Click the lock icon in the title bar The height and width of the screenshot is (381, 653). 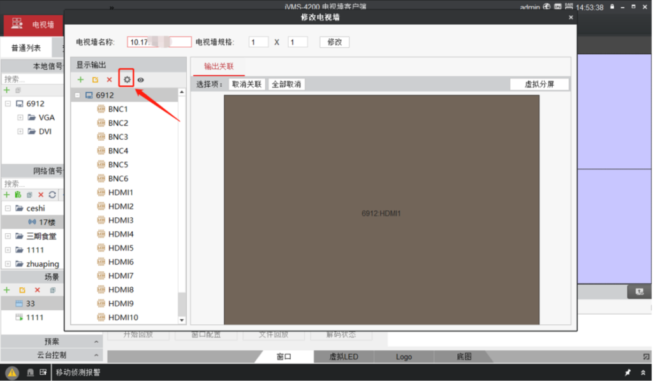[x=612, y=7]
